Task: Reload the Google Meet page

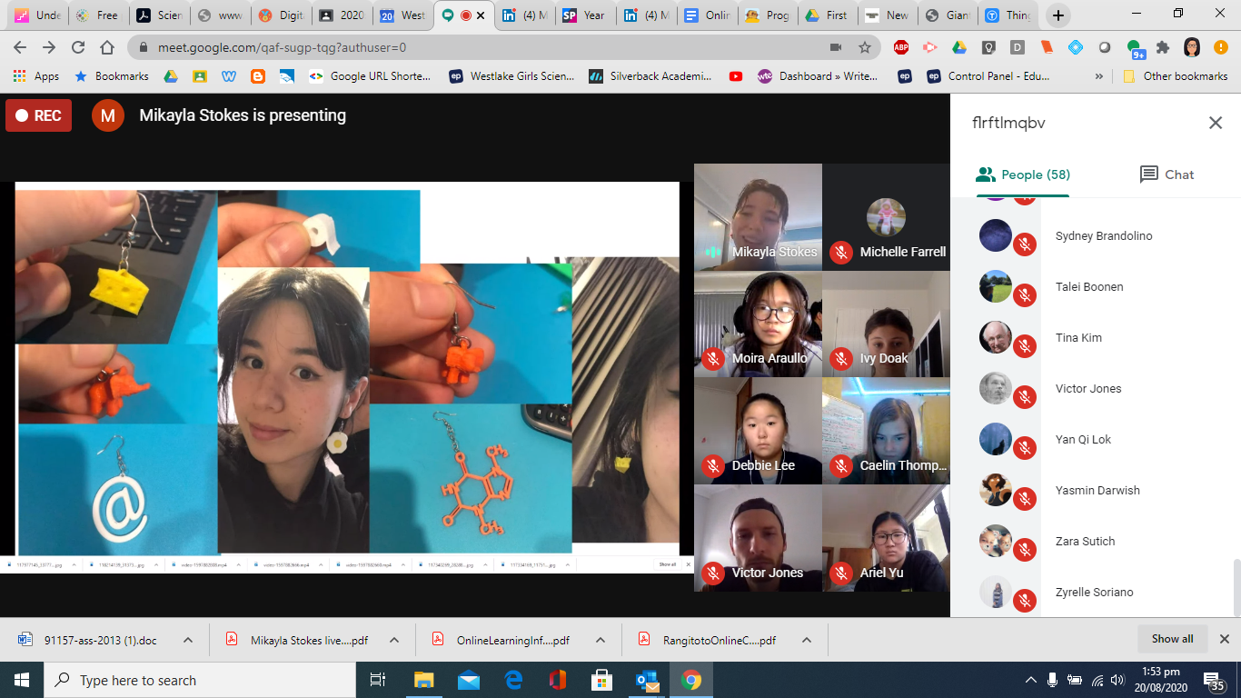Action: click(78, 47)
